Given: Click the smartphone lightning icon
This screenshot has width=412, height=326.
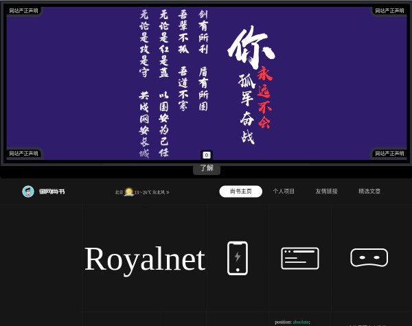Looking at the screenshot, I should coord(238,258).
